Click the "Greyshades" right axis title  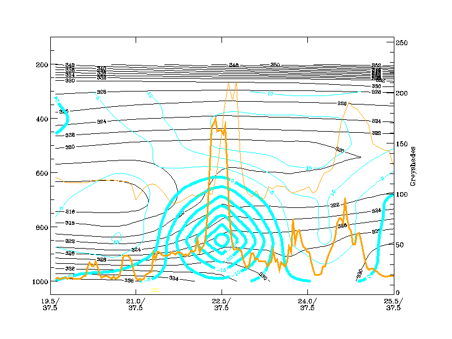coord(413,166)
